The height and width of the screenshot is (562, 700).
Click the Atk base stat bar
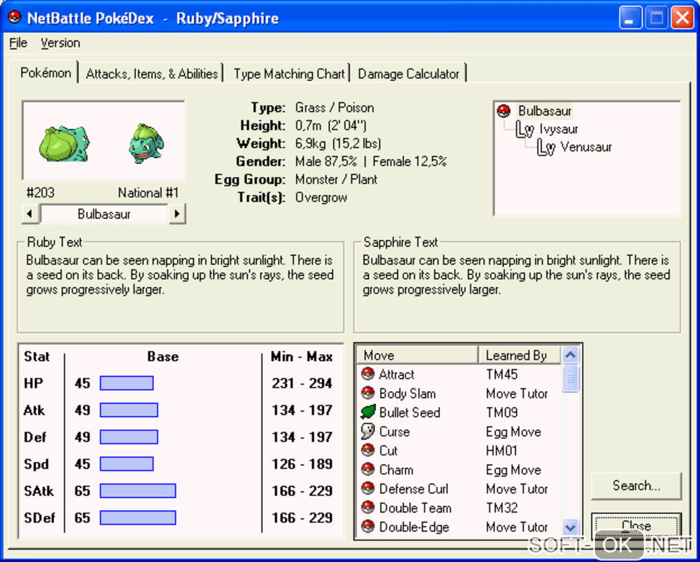coord(129,410)
